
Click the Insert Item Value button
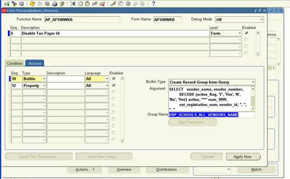coord(104,157)
